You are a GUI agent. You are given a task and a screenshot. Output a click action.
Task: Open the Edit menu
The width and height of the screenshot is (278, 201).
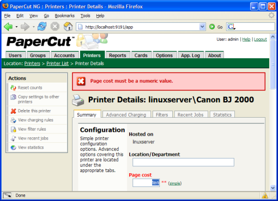tap(20, 16)
